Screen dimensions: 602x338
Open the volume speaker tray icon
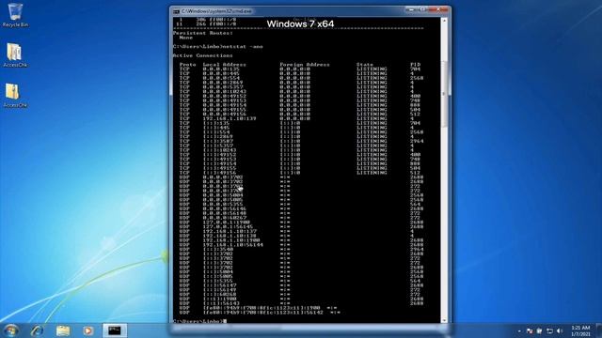point(560,330)
